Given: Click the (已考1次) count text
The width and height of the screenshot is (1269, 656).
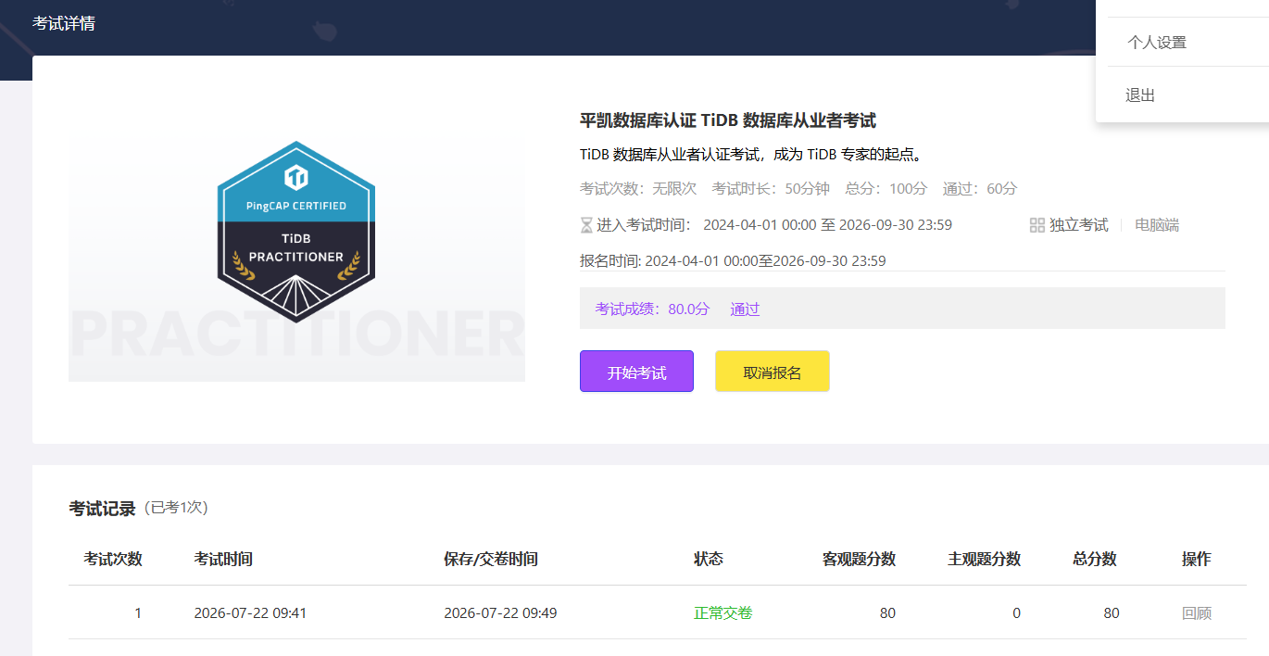Looking at the screenshot, I should [x=177, y=508].
